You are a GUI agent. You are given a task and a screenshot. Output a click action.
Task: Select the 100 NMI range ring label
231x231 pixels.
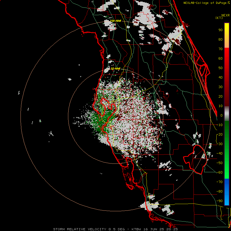pos(116,21)
